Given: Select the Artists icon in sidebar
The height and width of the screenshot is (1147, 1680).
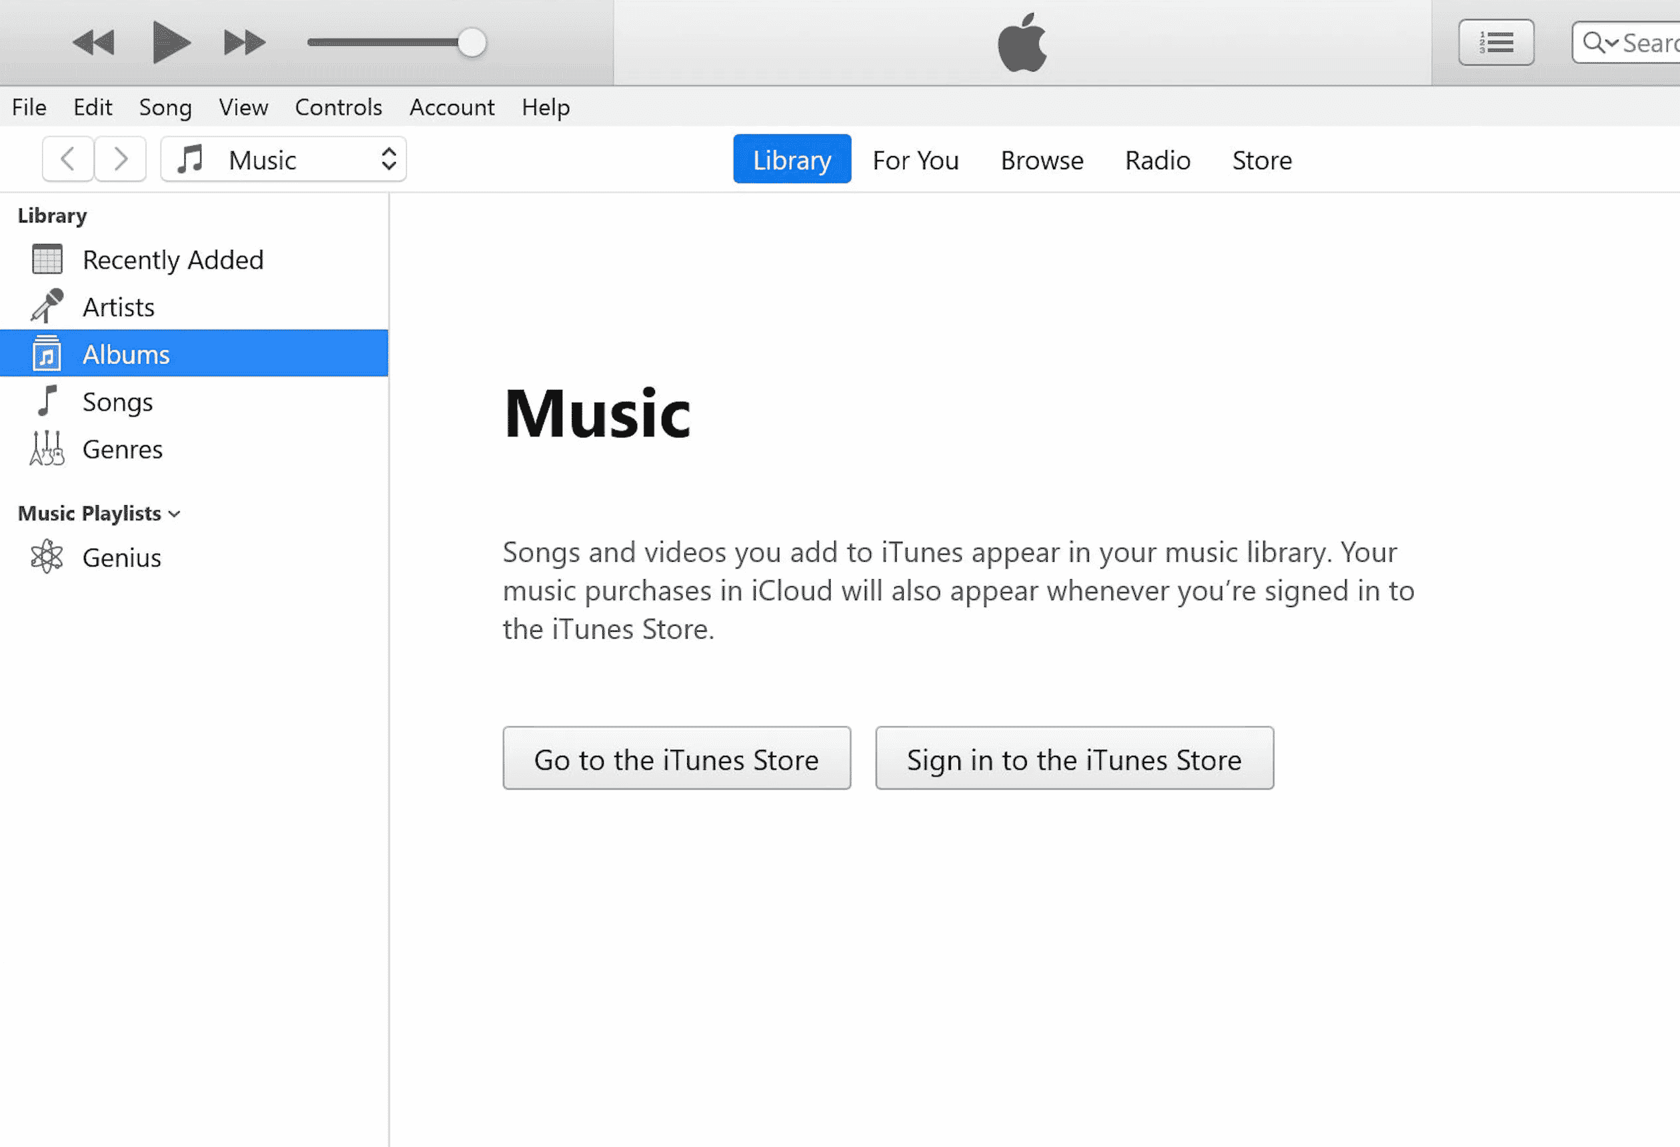Looking at the screenshot, I should pos(47,305).
